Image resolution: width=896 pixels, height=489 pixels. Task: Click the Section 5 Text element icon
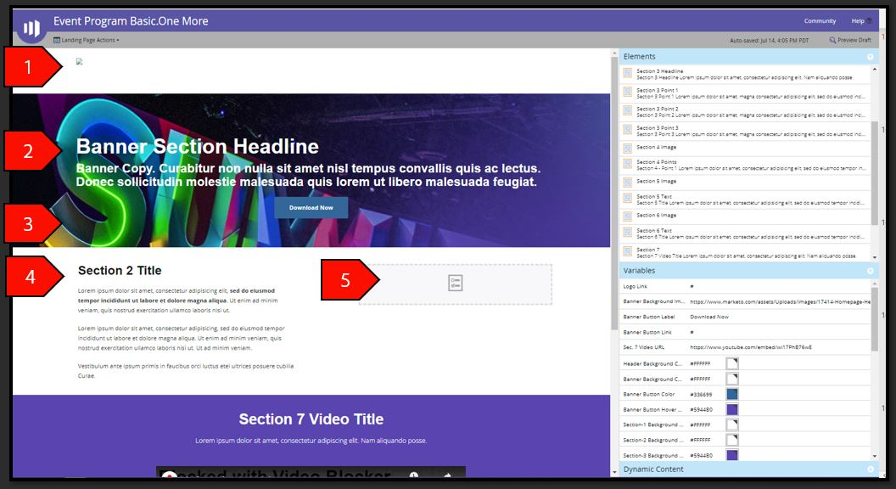click(627, 199)
